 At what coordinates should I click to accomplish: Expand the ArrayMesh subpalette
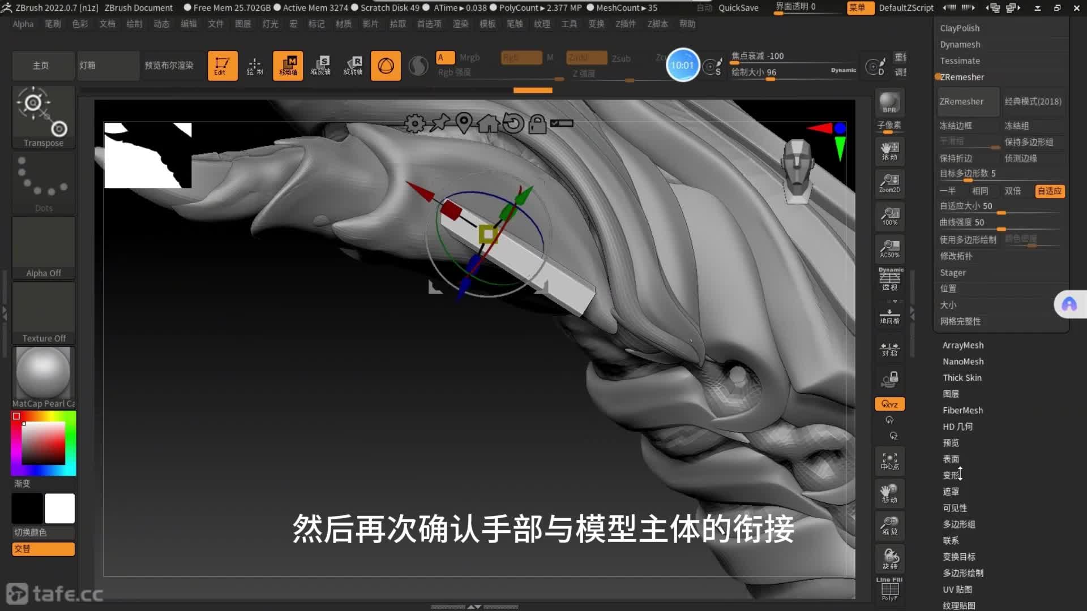(x=962, y=345)
